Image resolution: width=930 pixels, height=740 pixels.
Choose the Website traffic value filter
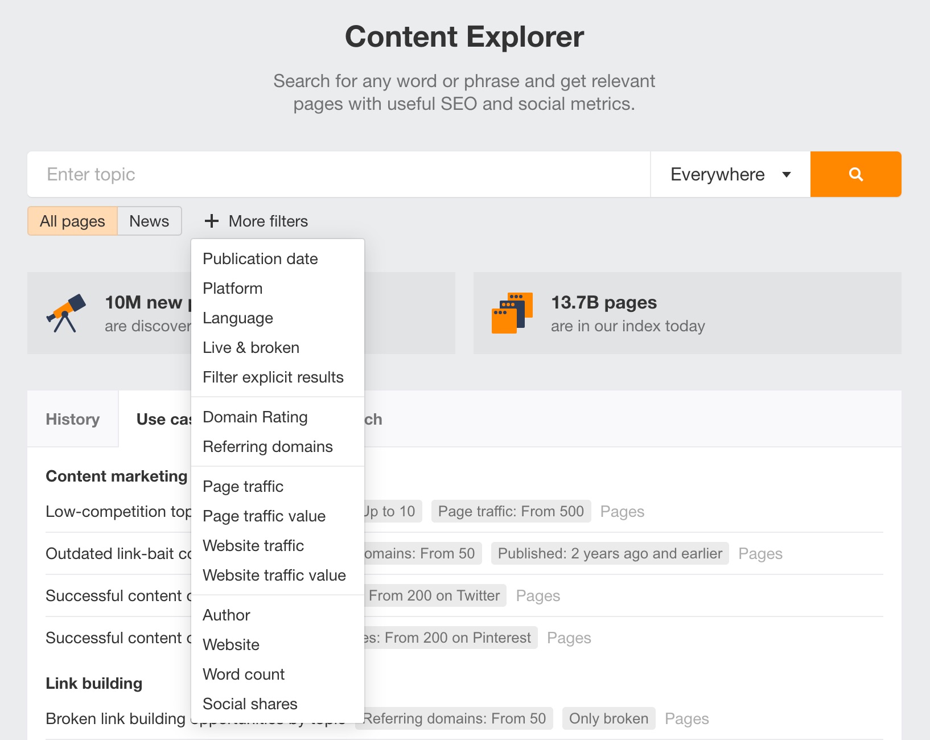click(274, 575)
